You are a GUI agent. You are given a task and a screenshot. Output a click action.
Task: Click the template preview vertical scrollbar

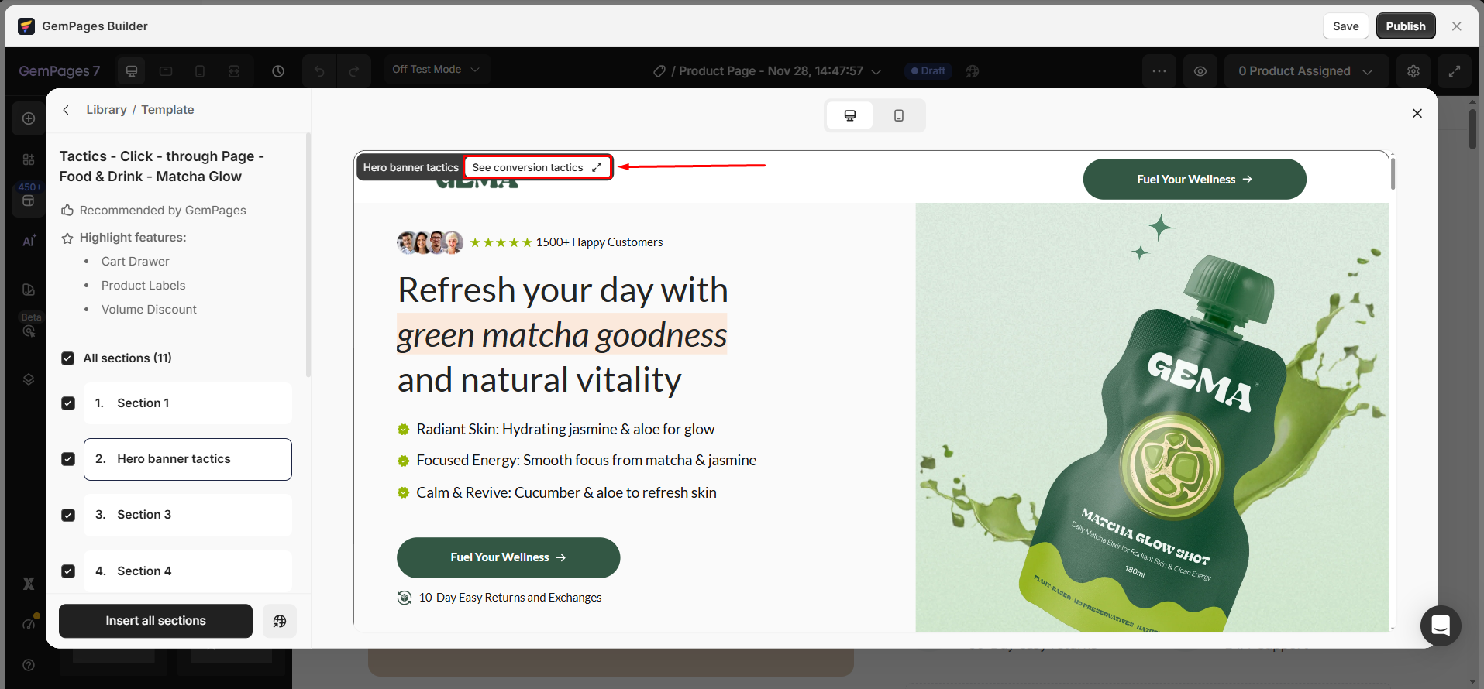click(x=1393, y=174)
